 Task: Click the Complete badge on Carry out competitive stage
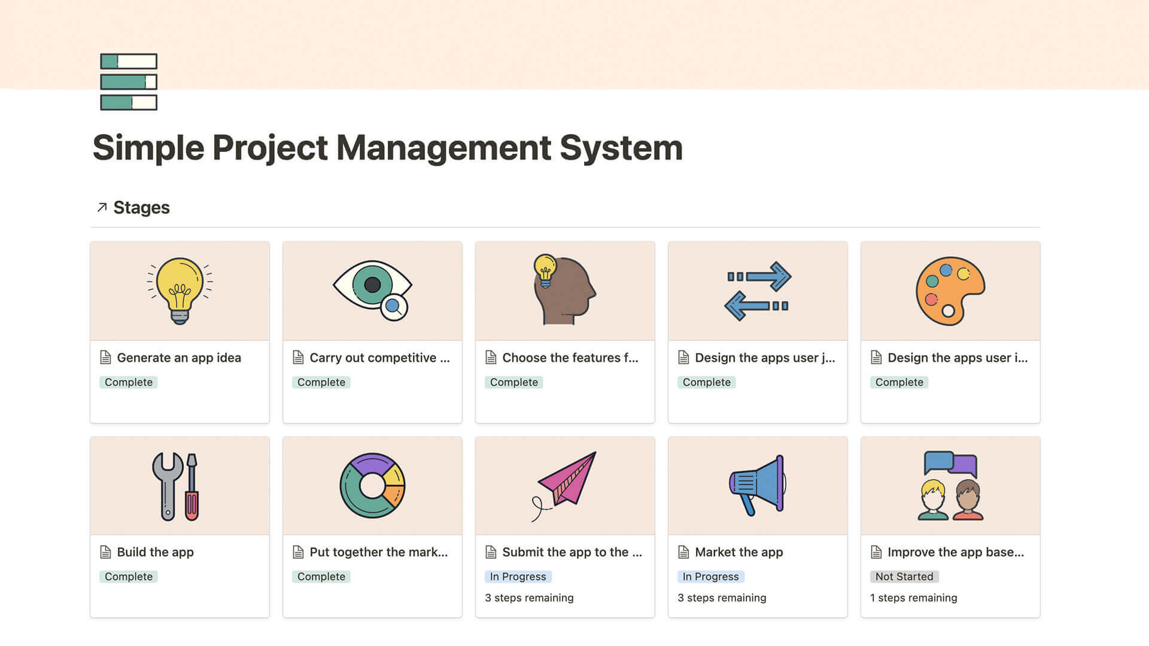pyautogui.click(x=321, y=382)
